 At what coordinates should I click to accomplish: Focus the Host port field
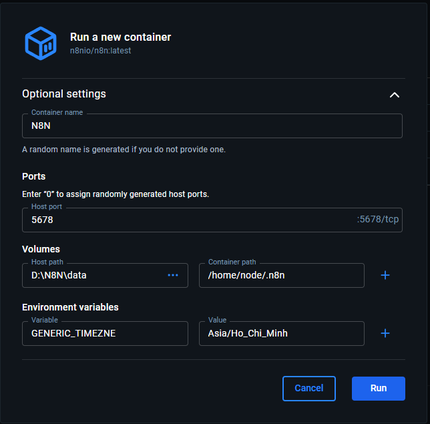click(212, 220)
